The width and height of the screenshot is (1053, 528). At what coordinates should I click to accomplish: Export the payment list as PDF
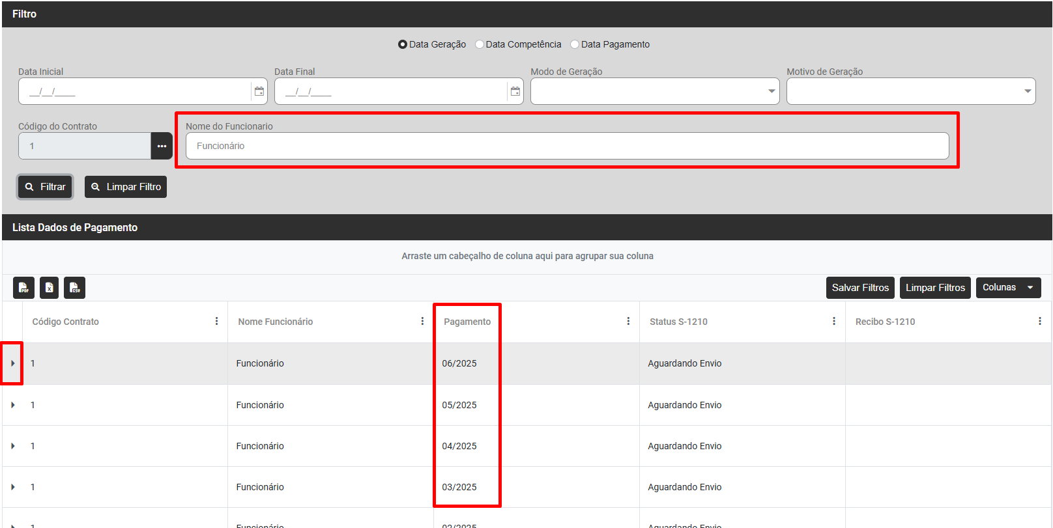pos(23,288)
